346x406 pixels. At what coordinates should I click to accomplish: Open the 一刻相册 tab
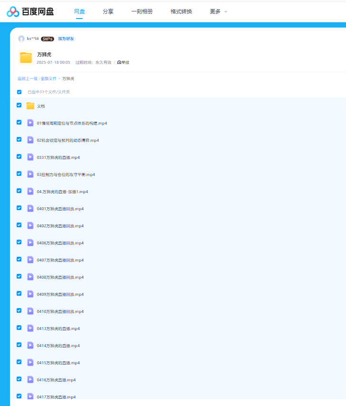[142, 11]
